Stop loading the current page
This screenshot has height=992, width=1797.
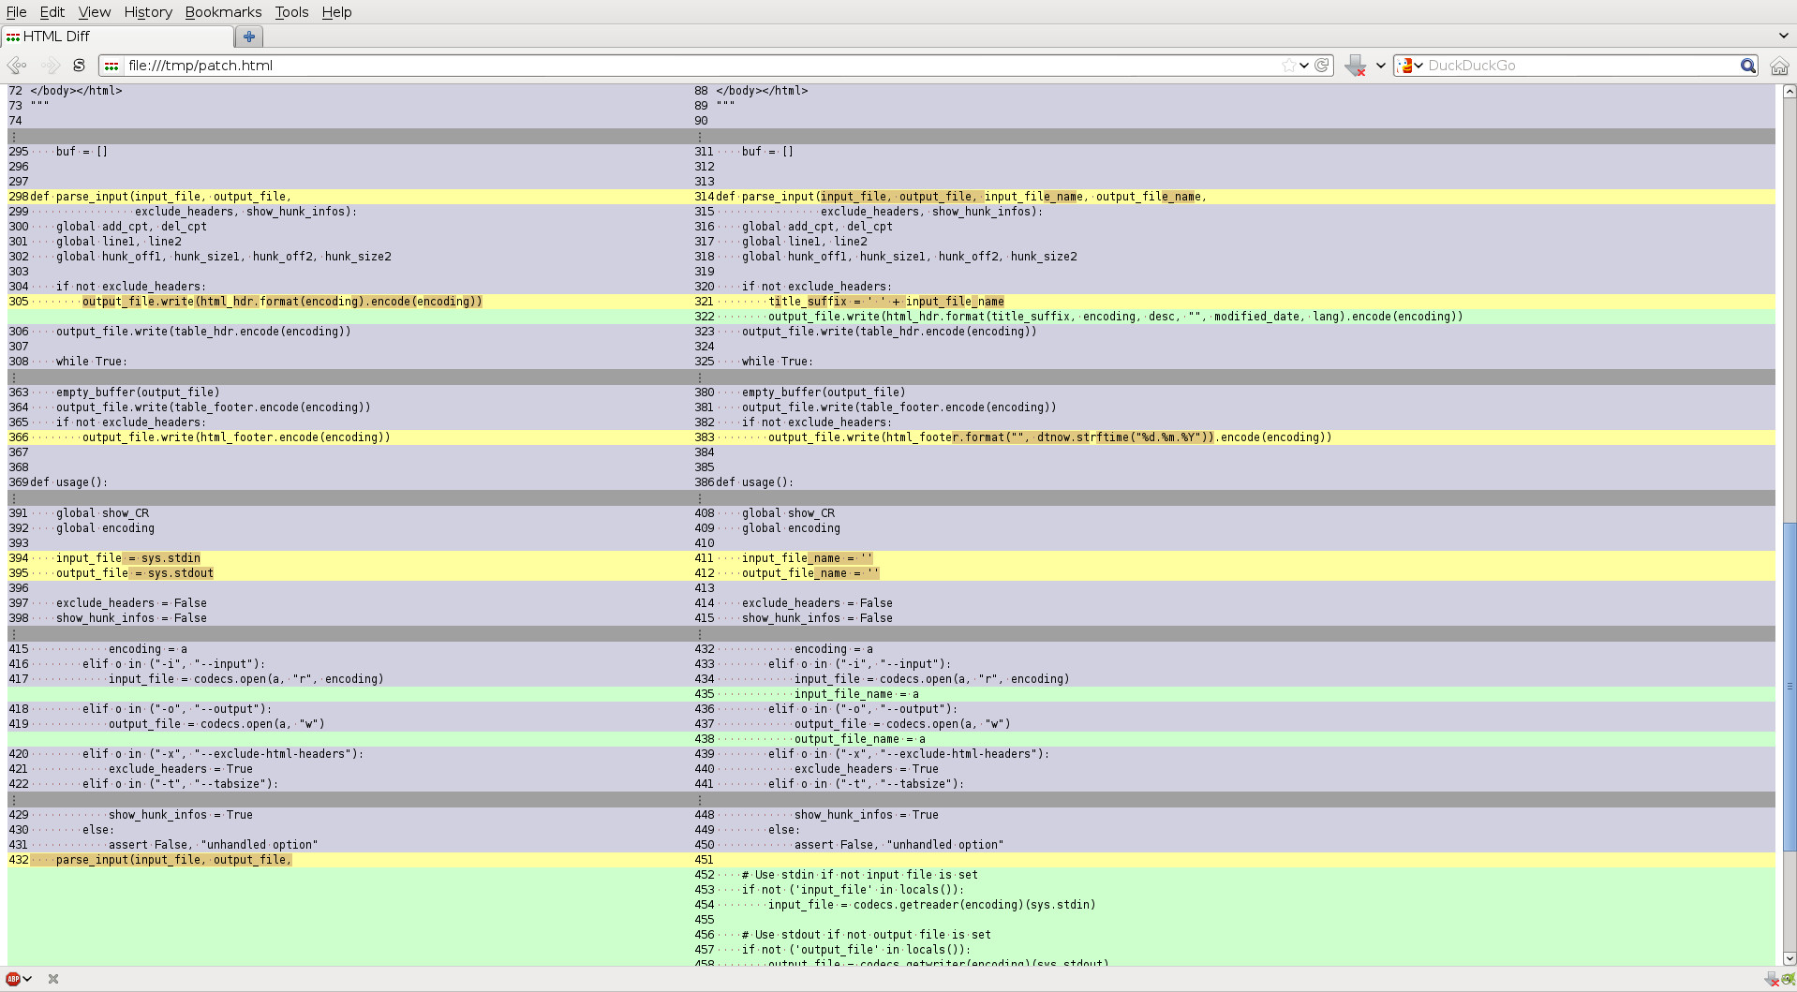click(x=79, y=66)
